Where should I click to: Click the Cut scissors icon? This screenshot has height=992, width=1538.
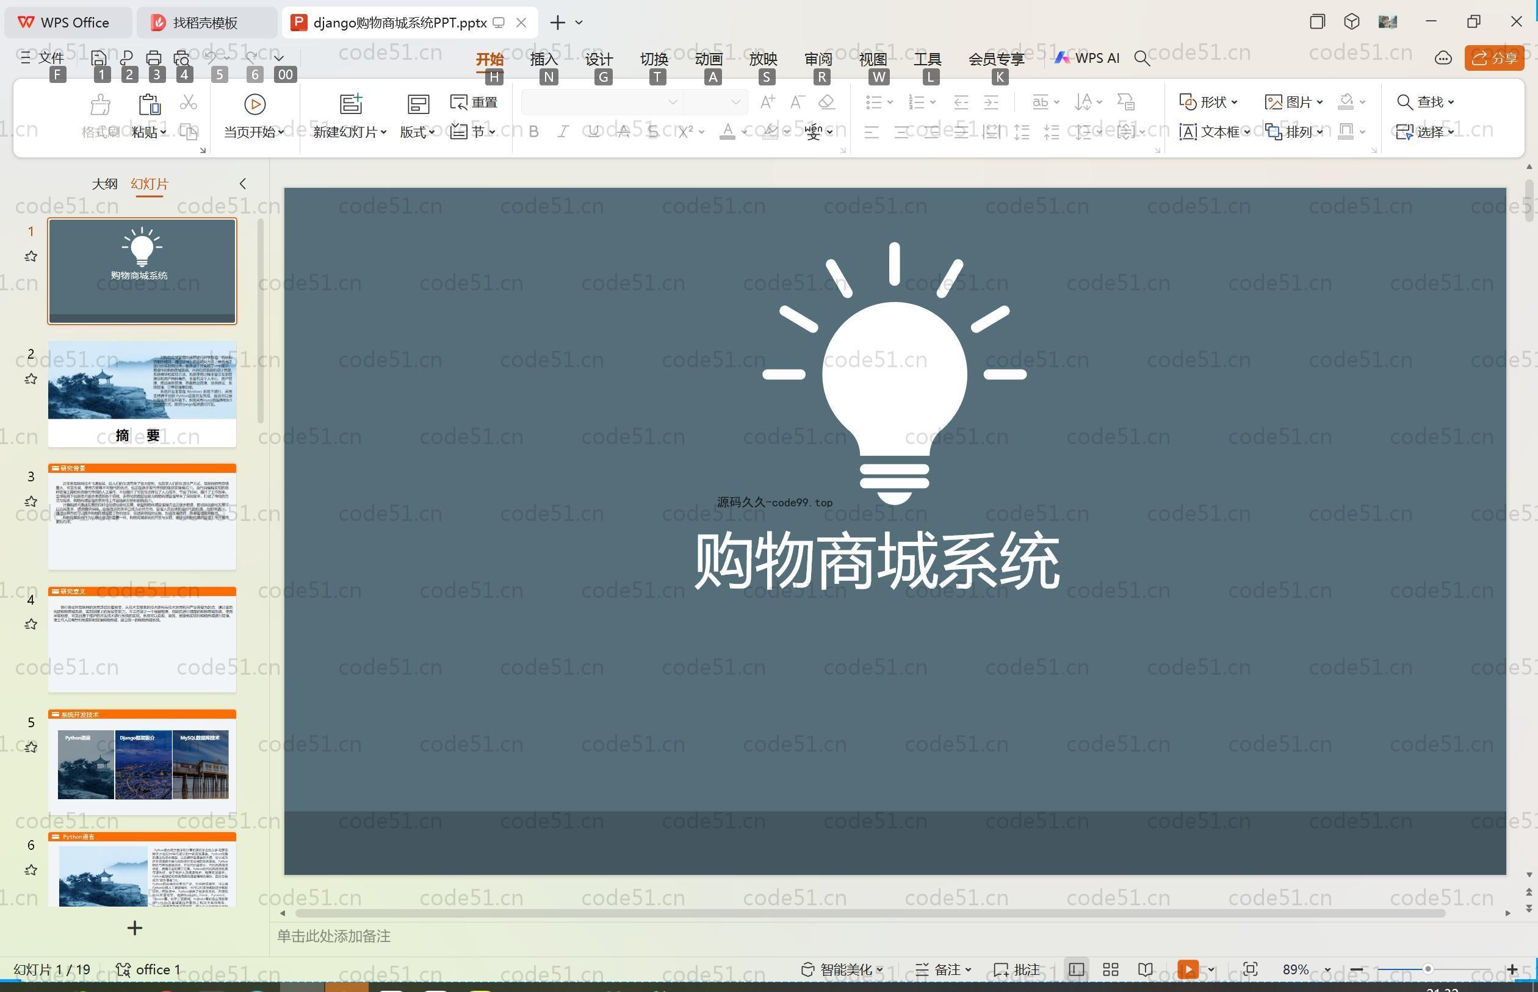click(188, 102)
